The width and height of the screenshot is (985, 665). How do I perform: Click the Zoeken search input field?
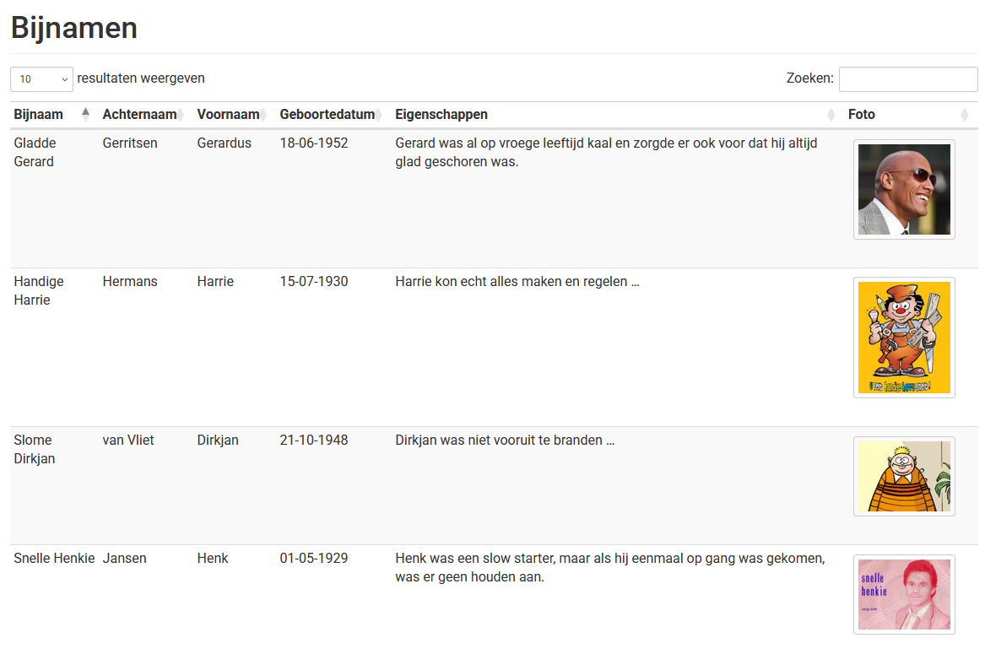(907, 78)
